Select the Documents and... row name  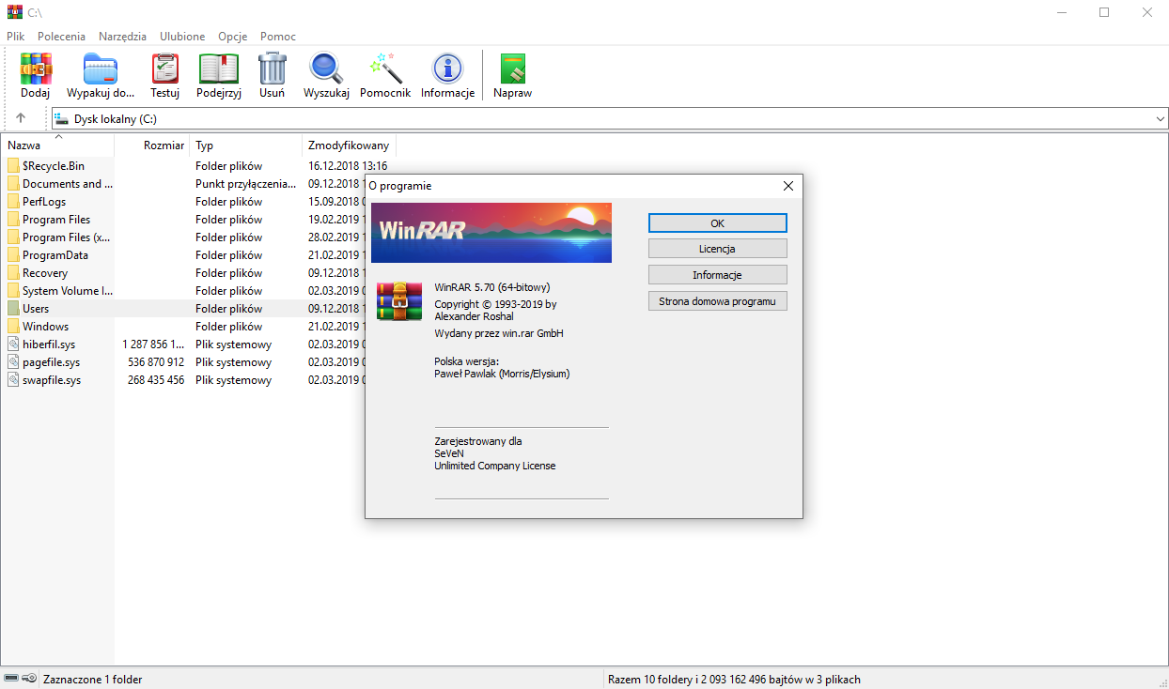point(68,184)
